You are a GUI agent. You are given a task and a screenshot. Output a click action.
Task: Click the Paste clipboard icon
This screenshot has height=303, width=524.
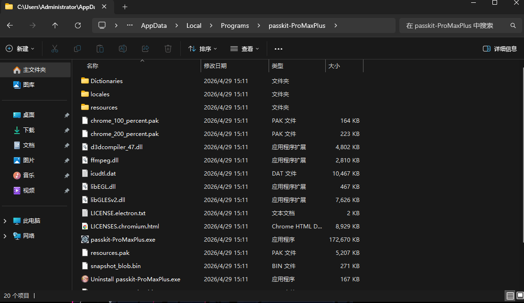pos(100,49)
